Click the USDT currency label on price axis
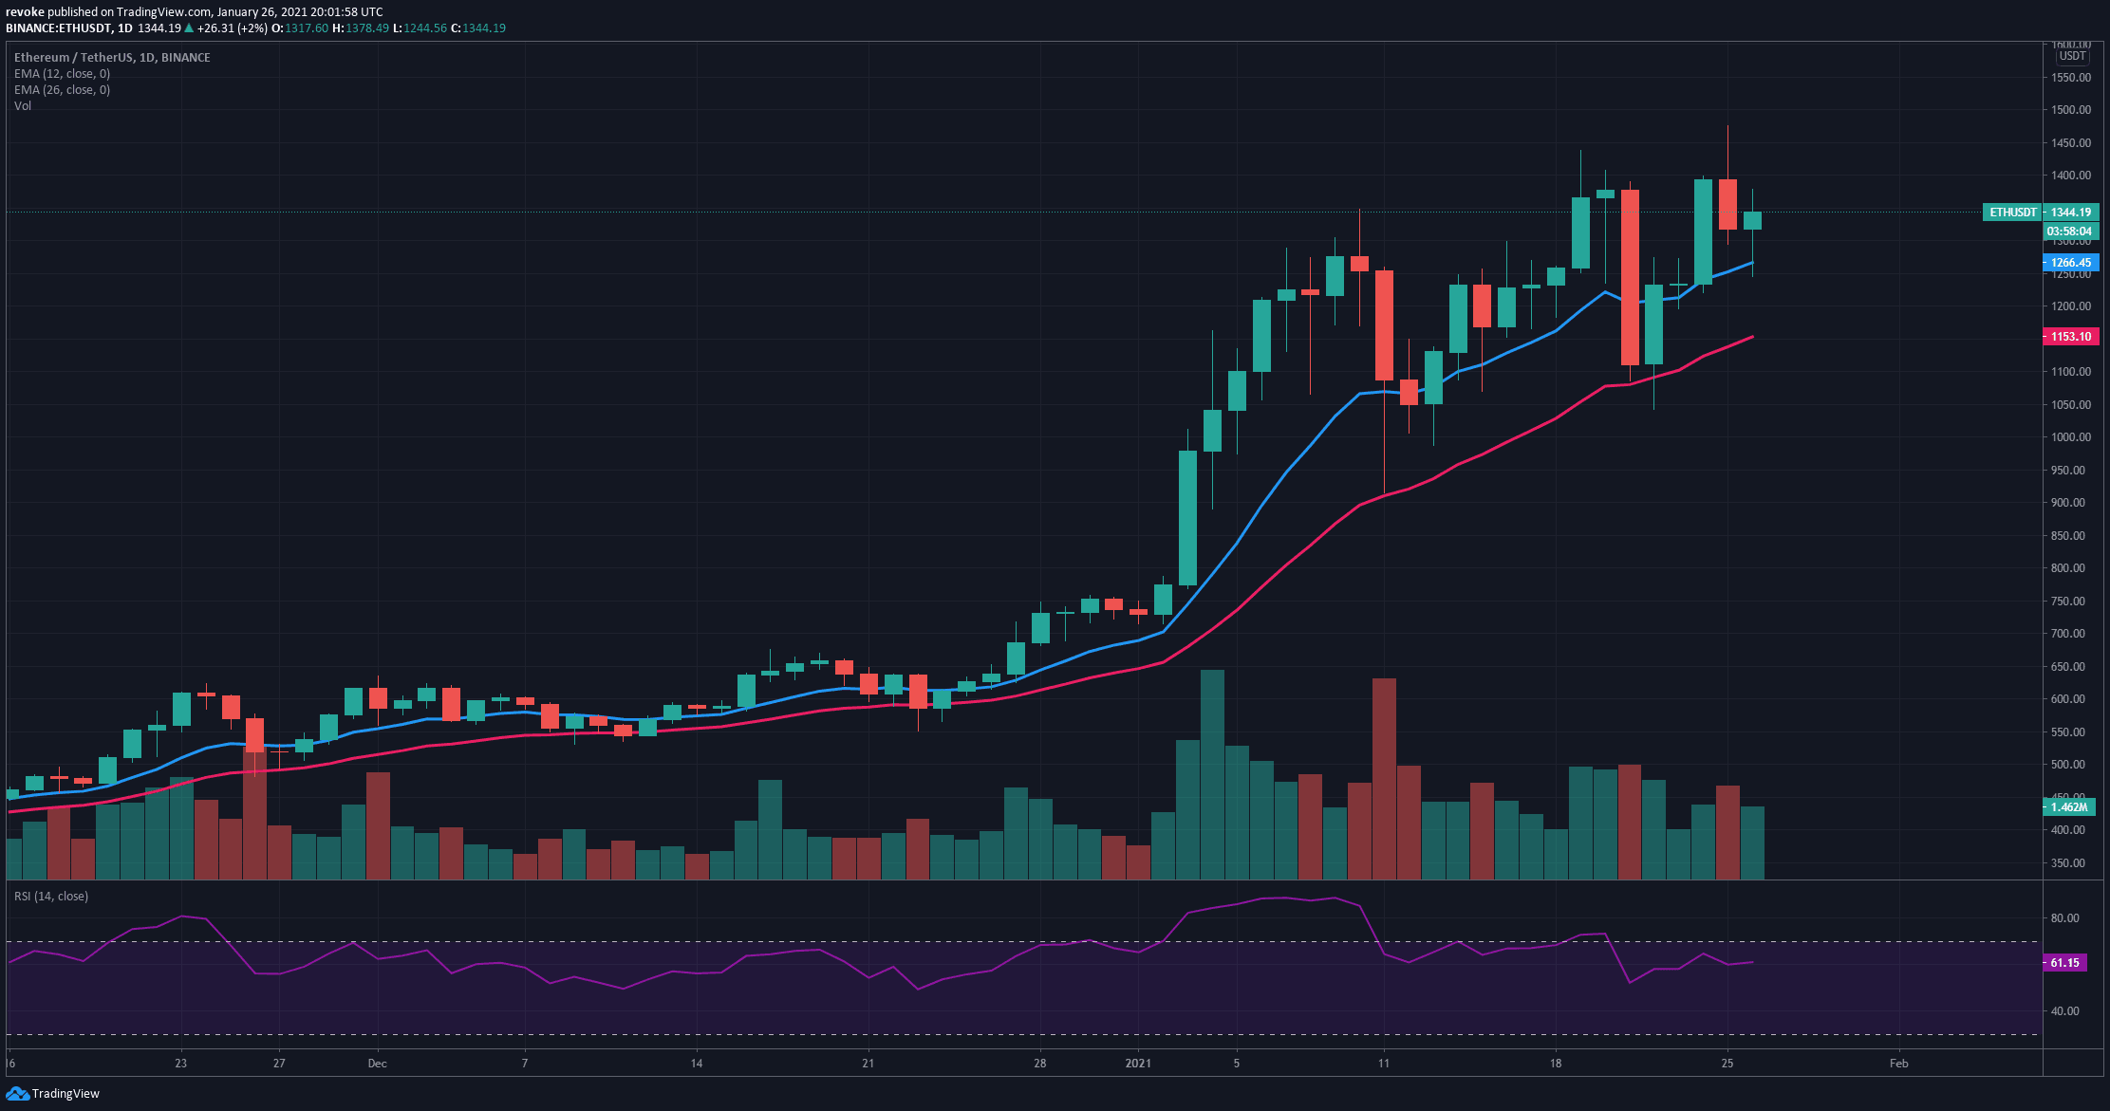Screen dimensions: 2110x1111 (x=2071, y=56)
